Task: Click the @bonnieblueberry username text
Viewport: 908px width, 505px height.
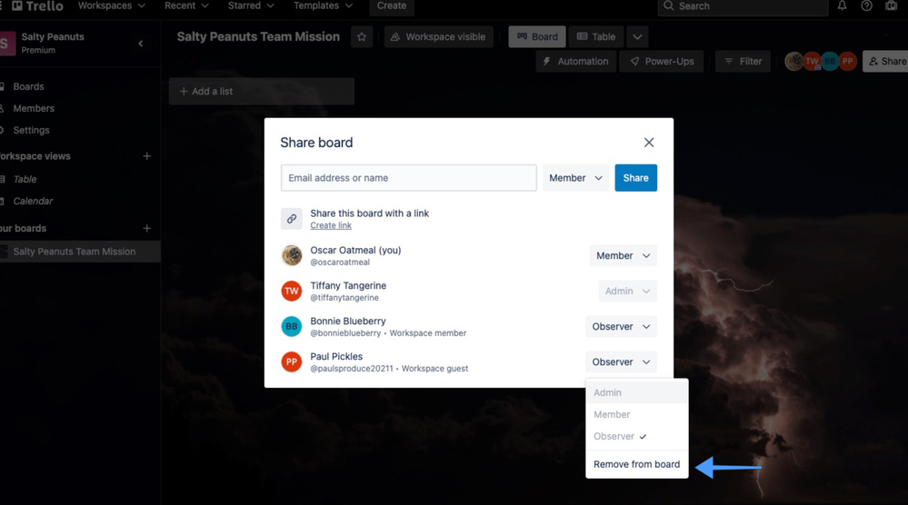Action: click(345, 333)
